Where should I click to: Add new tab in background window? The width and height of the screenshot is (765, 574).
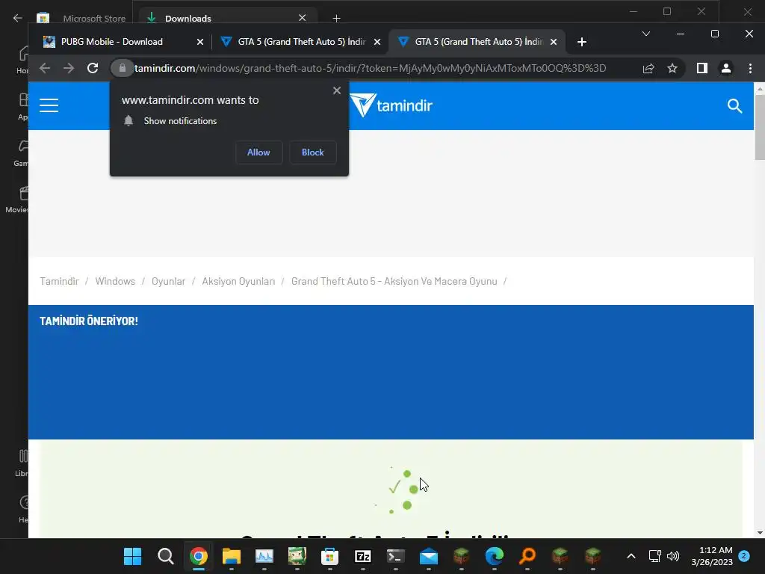point(336,18)
